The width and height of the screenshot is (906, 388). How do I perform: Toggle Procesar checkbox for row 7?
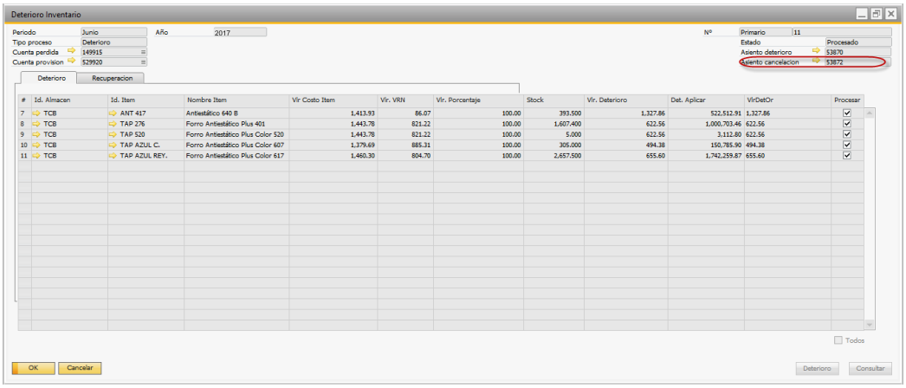coord(847,113)
